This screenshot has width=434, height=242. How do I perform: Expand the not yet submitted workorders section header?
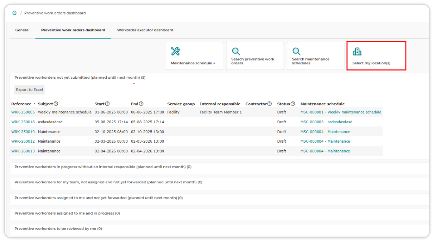[80, 78]
